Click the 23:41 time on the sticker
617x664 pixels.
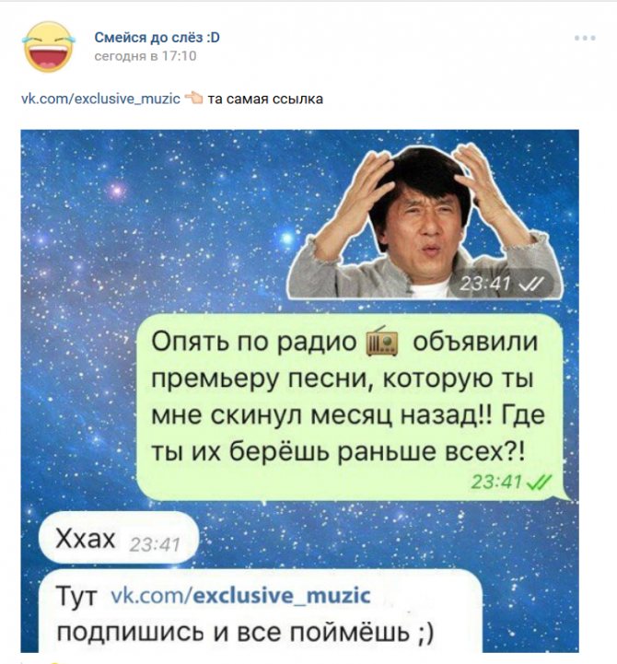(485, 284)
